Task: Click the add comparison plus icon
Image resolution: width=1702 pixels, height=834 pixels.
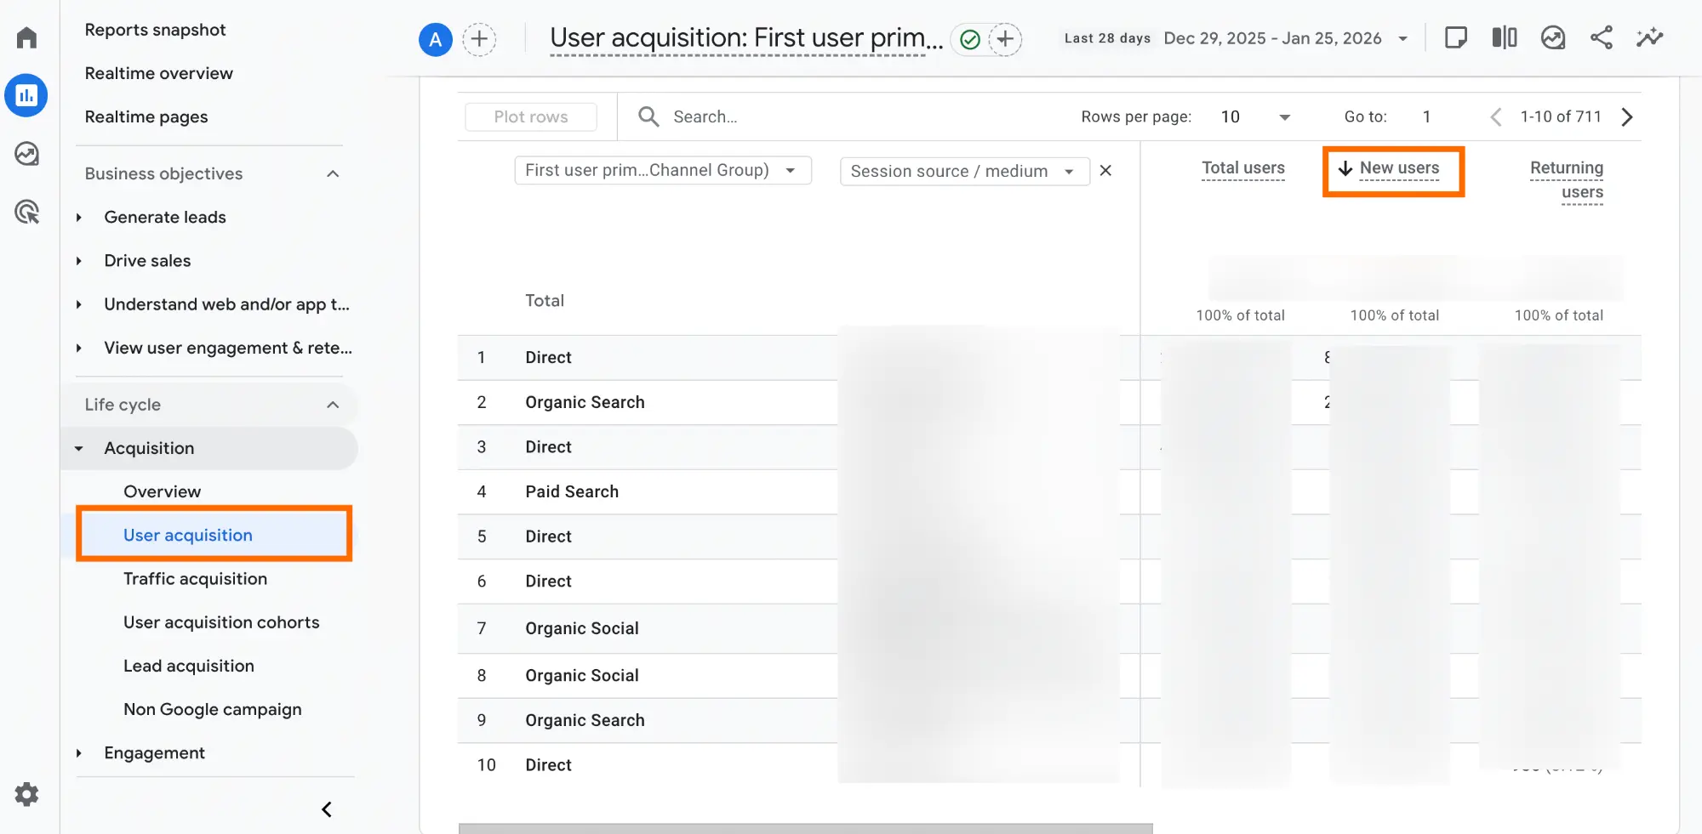Action: (x=479, y=39)
